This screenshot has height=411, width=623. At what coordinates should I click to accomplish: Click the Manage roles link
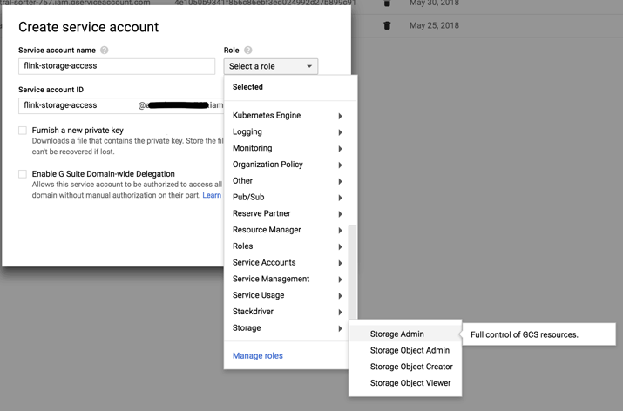pos(257,356)
